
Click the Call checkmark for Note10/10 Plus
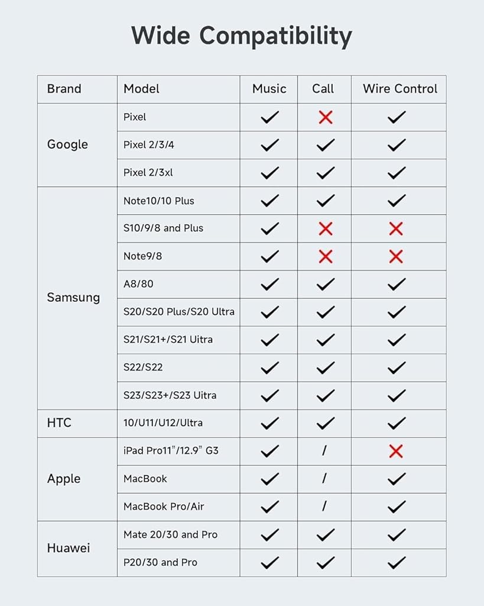coord(325,201)
